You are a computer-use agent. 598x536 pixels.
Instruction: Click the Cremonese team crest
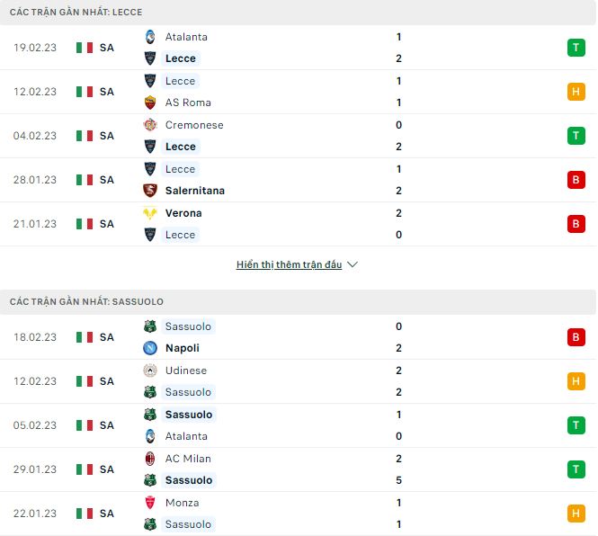pos(150,125)
